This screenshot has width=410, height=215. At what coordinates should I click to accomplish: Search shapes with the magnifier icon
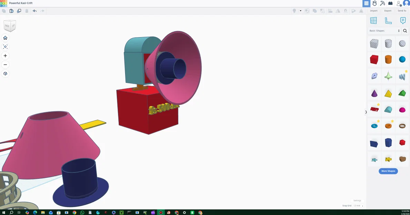[x=405, y=31]
